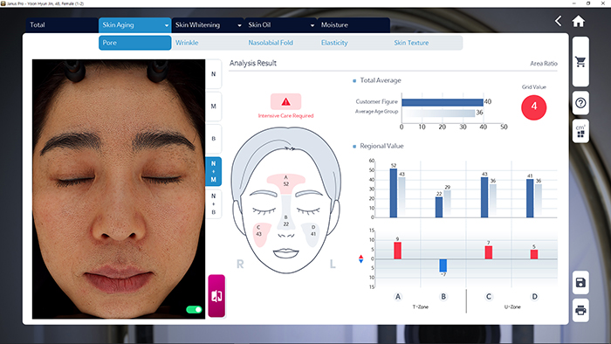Image resolution: width=611 pixels, height=344 pixels.
Task: Open the shopping cart icon
Action: pyautogui.click(x=580, y=62)
